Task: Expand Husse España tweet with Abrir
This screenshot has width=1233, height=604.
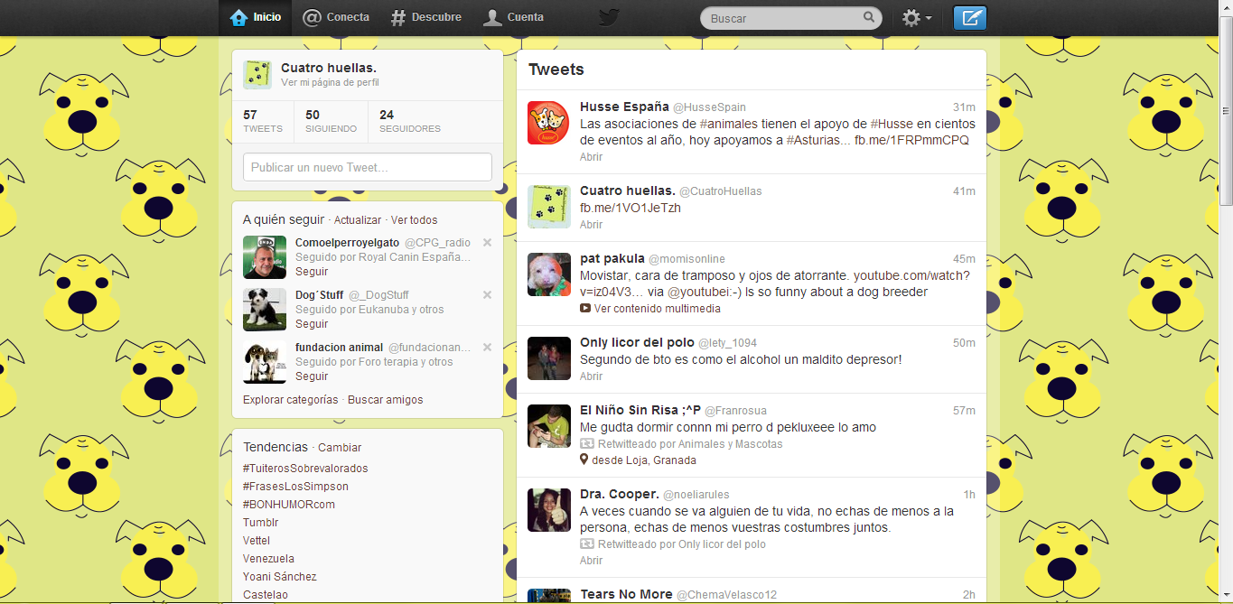Action: coord(591,157)
